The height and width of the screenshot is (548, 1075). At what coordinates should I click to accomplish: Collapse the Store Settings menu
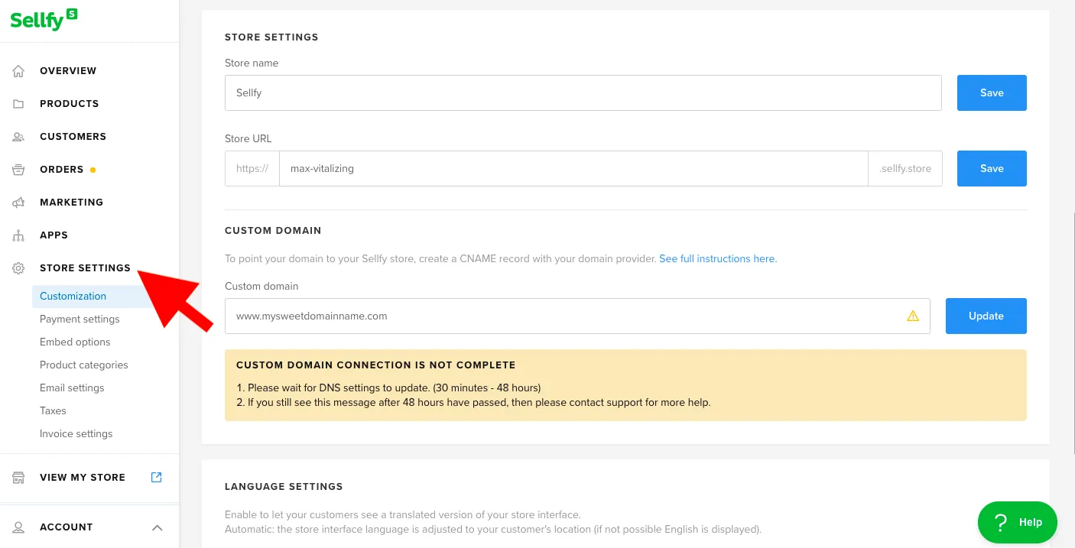coord(85,268)
